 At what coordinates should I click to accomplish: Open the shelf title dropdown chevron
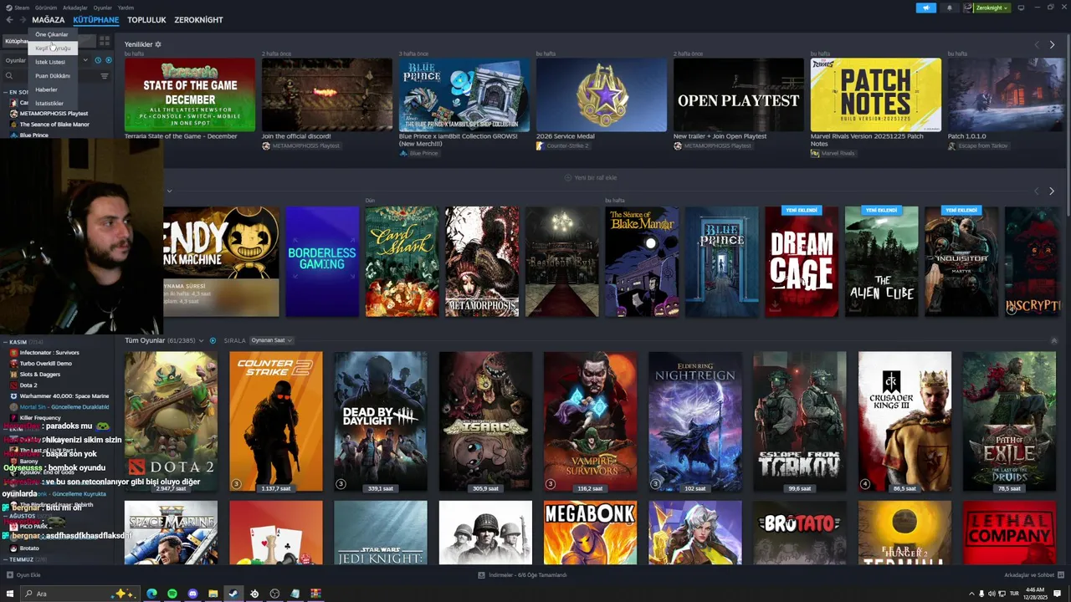169,191
